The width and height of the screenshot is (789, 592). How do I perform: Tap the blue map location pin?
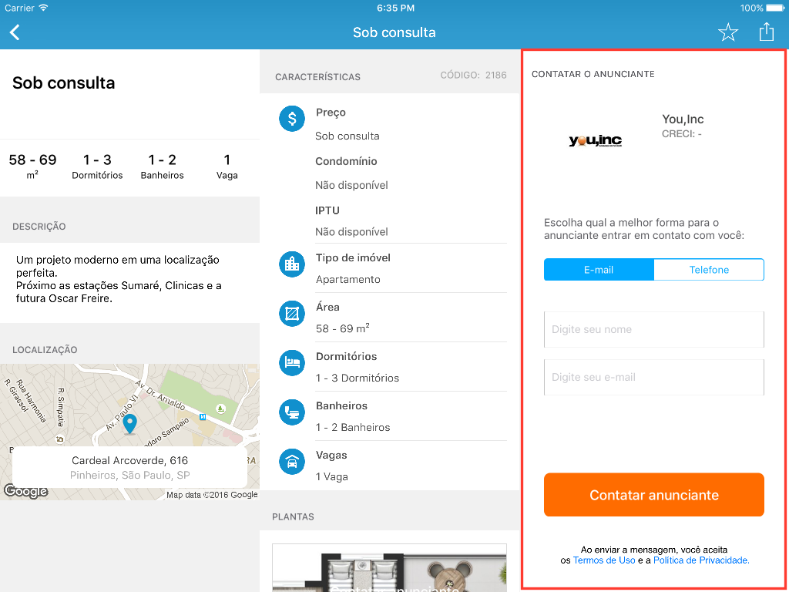[129, 424]
